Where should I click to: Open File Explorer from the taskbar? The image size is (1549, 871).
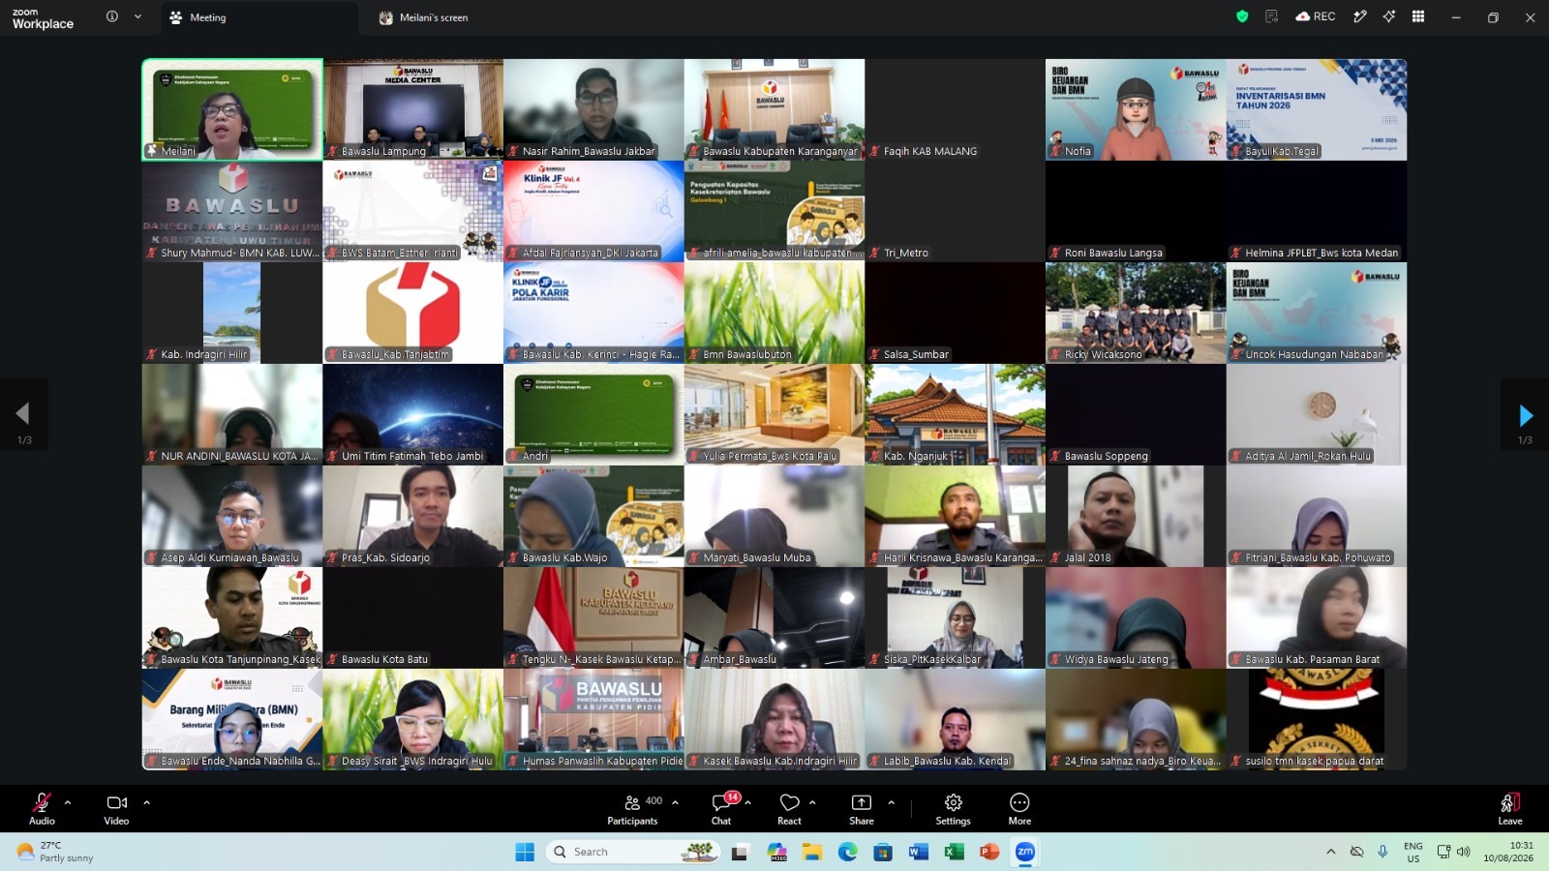click(811, 852)
